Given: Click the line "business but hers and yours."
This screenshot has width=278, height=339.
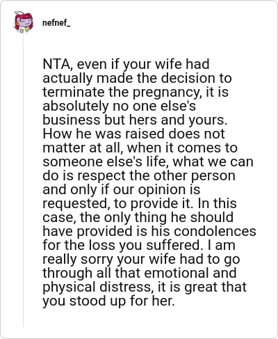Looking at the screenshot, I should (135, 120).
